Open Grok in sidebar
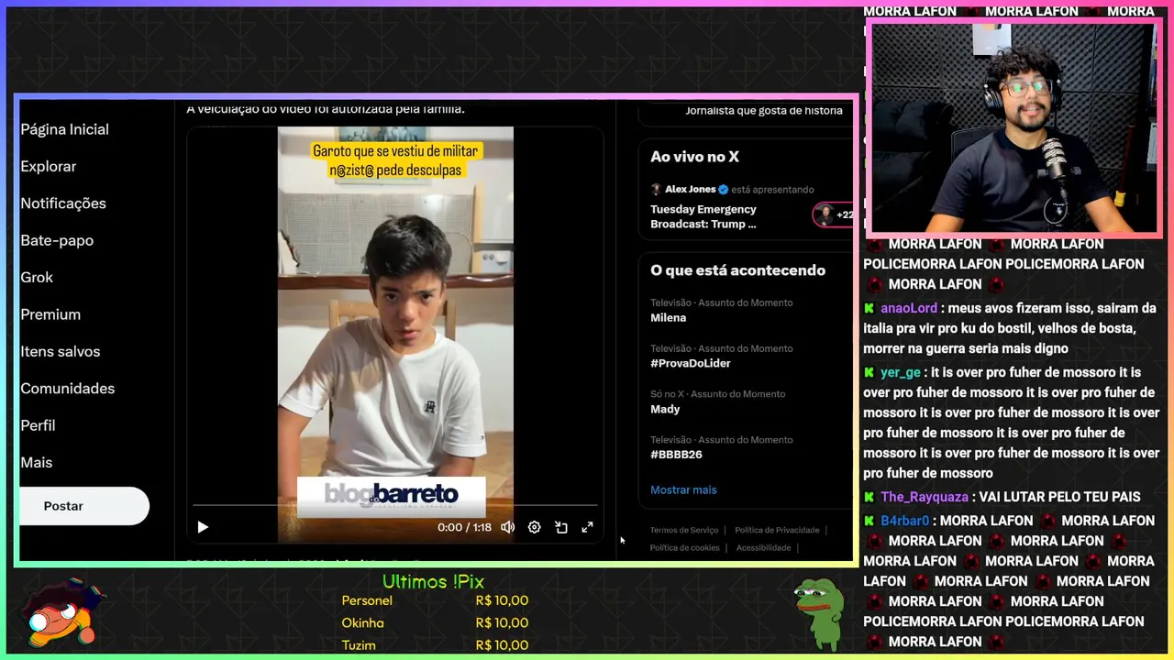Viewport: 1174px width, 660px height. point(37,278)
